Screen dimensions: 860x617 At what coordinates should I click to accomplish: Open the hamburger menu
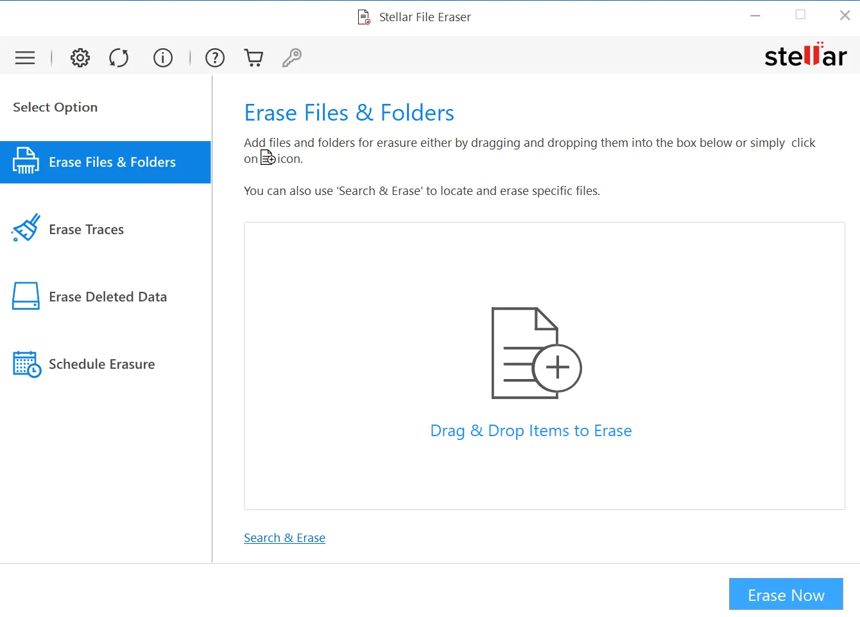click(x=25, y=58)
